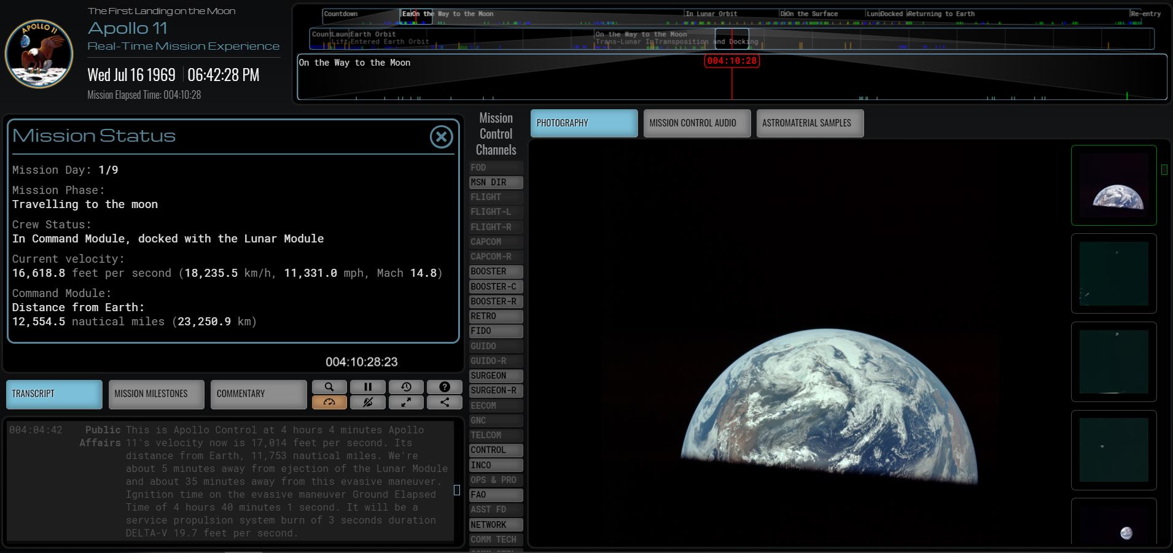Open the transcript search magnifier

tap(329, 387)
